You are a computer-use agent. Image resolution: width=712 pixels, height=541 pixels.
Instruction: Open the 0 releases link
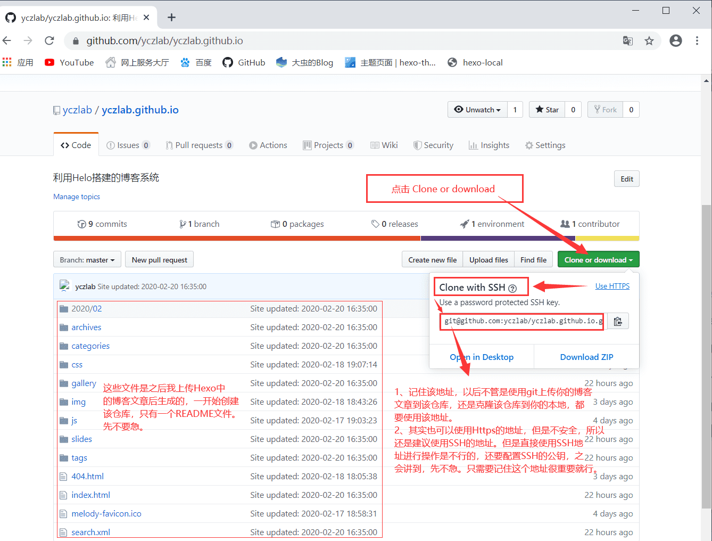(395, 224)
